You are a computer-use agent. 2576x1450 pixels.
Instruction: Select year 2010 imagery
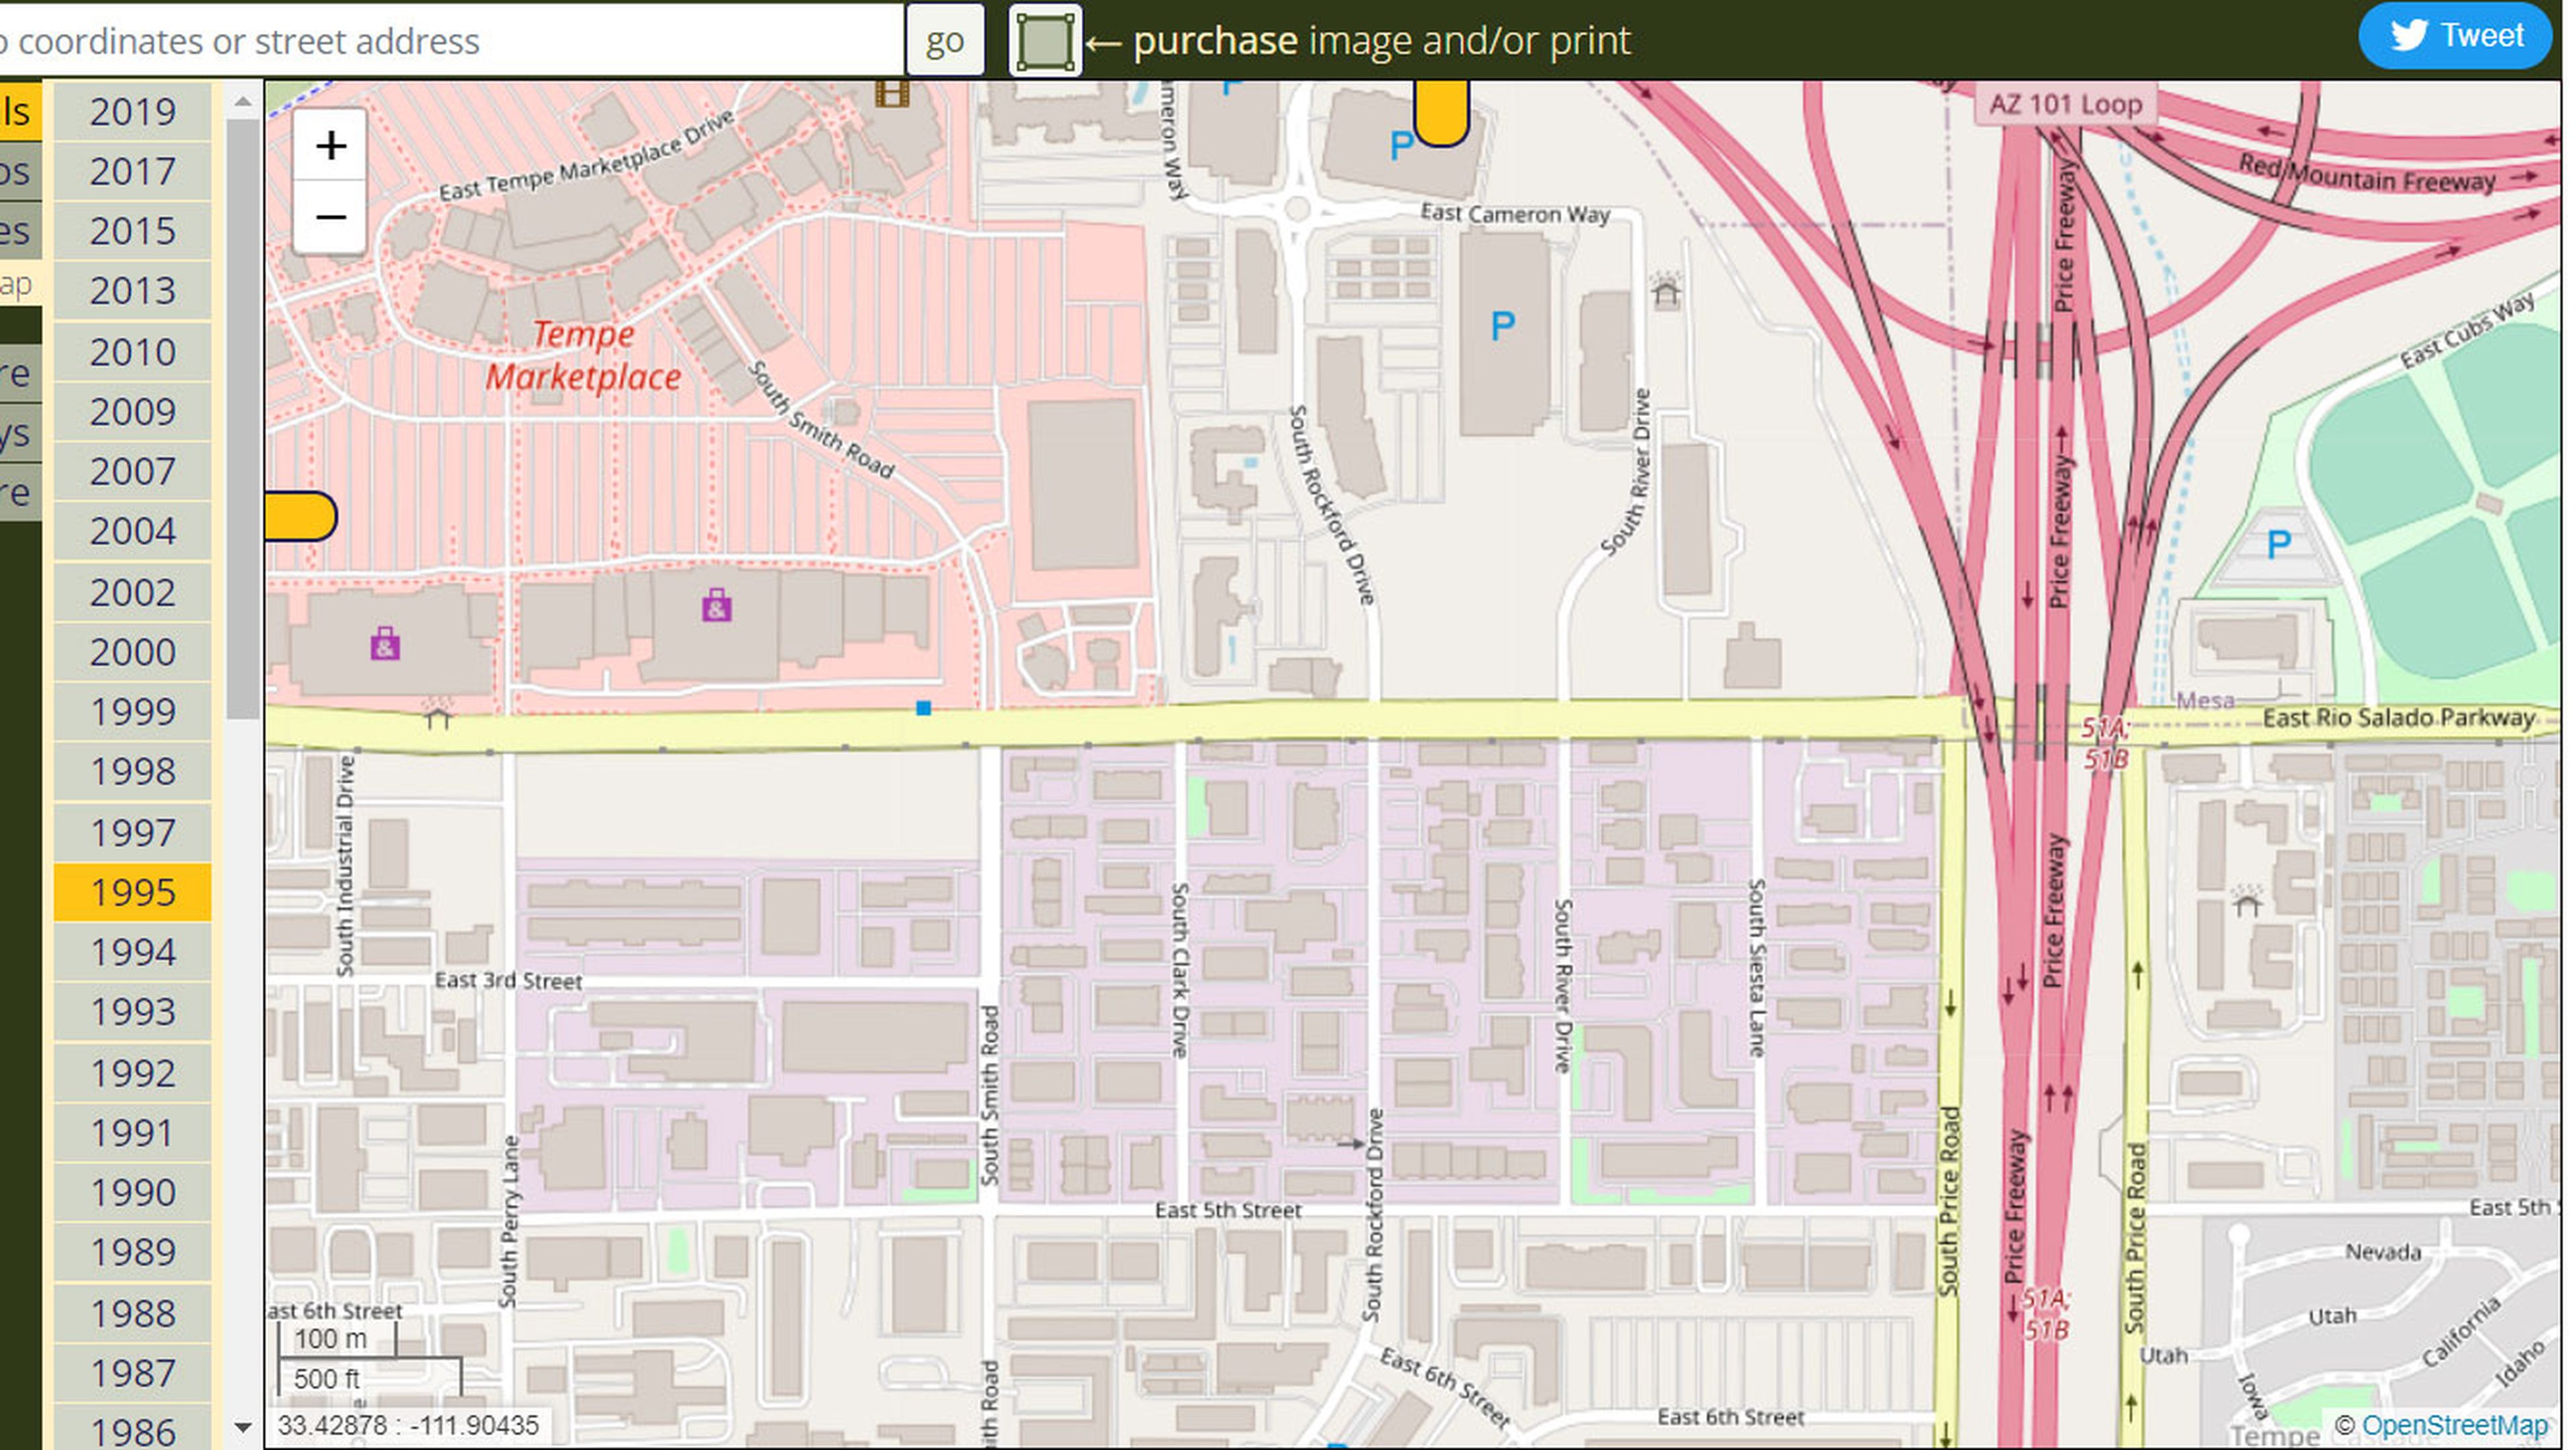tap(132, 352)
